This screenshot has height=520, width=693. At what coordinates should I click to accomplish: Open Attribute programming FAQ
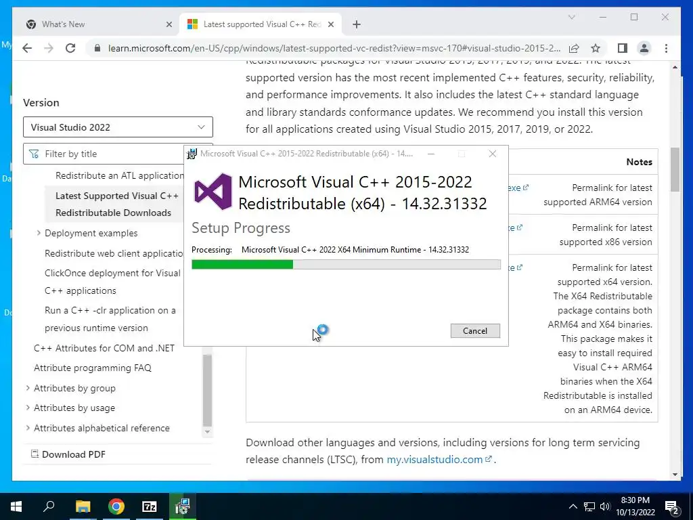[92, 368]
